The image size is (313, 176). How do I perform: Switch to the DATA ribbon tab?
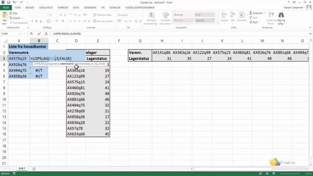[76, 8]
